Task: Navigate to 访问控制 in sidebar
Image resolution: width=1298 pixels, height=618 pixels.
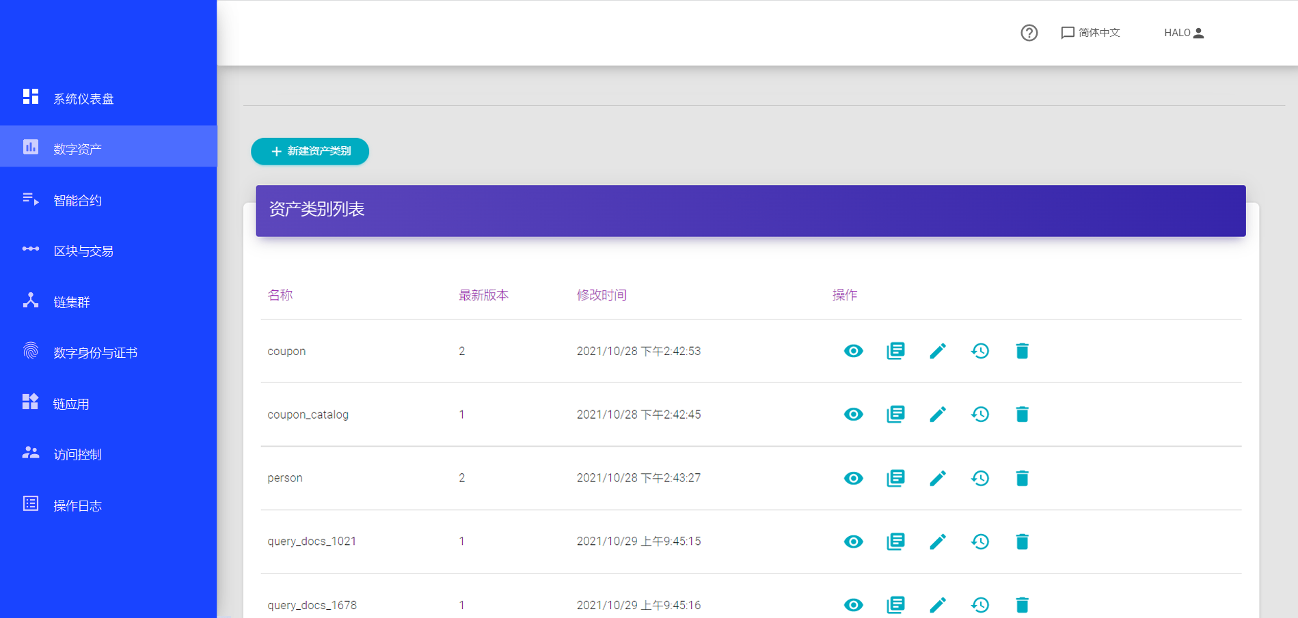Action: click(x=77, y=454)
